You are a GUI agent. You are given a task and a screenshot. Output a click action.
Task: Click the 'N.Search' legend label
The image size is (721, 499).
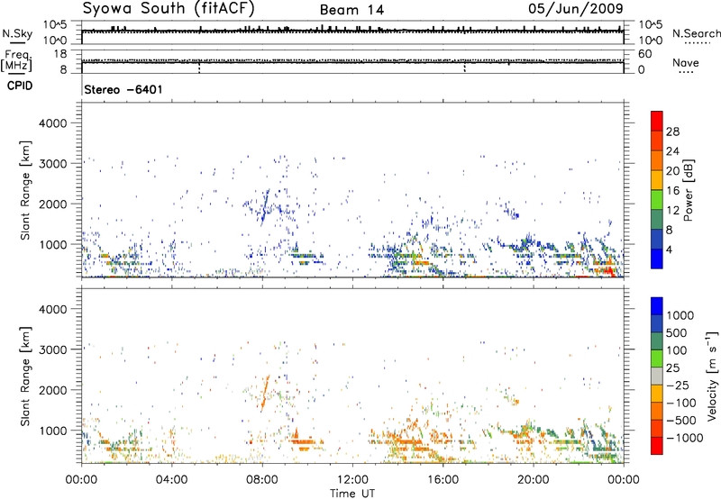(x=696, y=33)
